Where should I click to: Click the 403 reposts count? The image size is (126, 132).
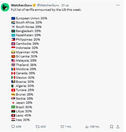tap(43, 127)
